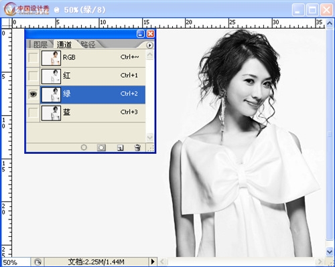Click the RGB channel thumbnail
The image size is (335, 267).
(51, 58)
